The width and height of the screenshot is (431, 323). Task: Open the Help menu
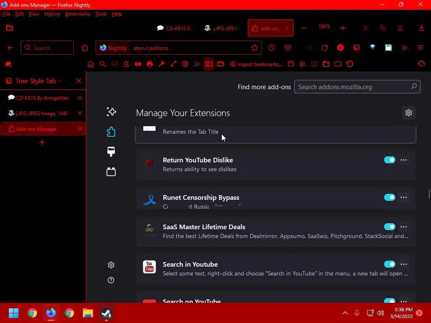[117, 14]
